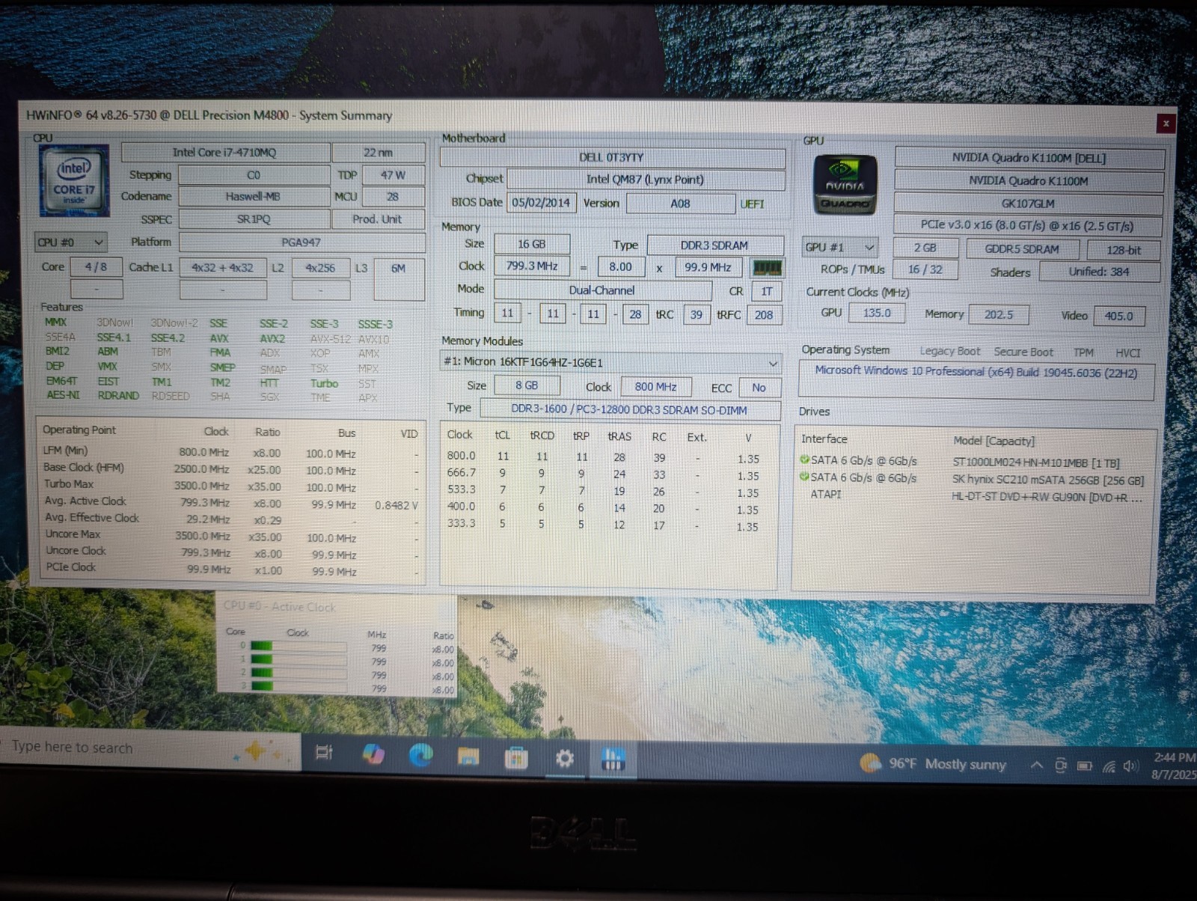1197x901 pixels.
Task: Click the Haswell-MB codename value
Action: coord(254,197)
